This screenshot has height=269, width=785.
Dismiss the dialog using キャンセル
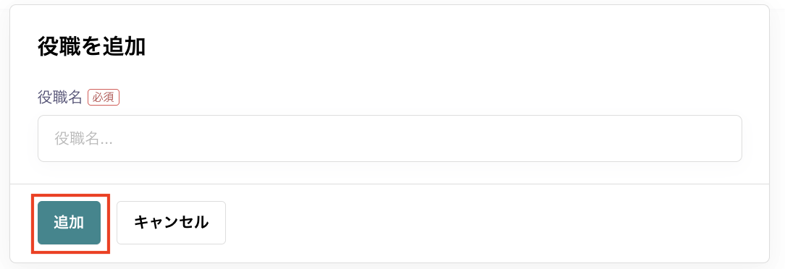[171, 223]
